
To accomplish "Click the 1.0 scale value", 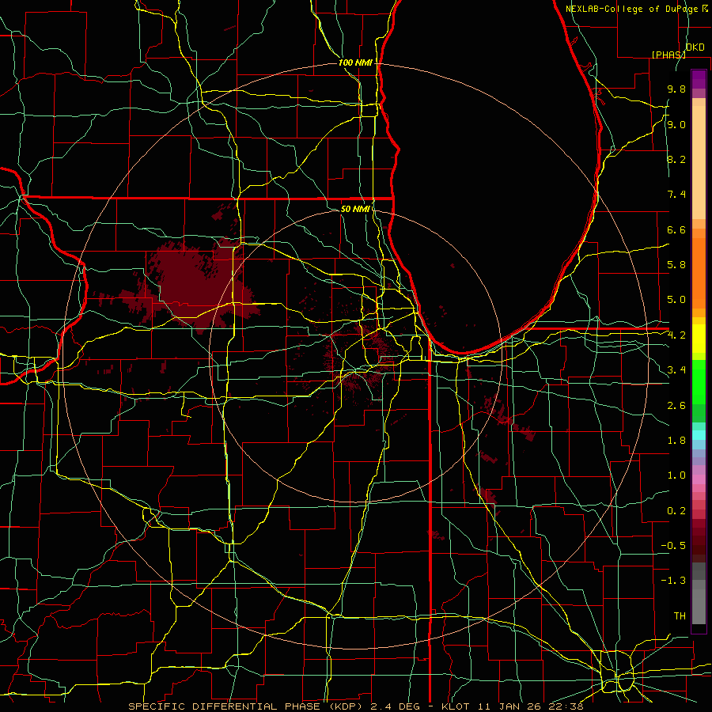I will click(676, 475).
